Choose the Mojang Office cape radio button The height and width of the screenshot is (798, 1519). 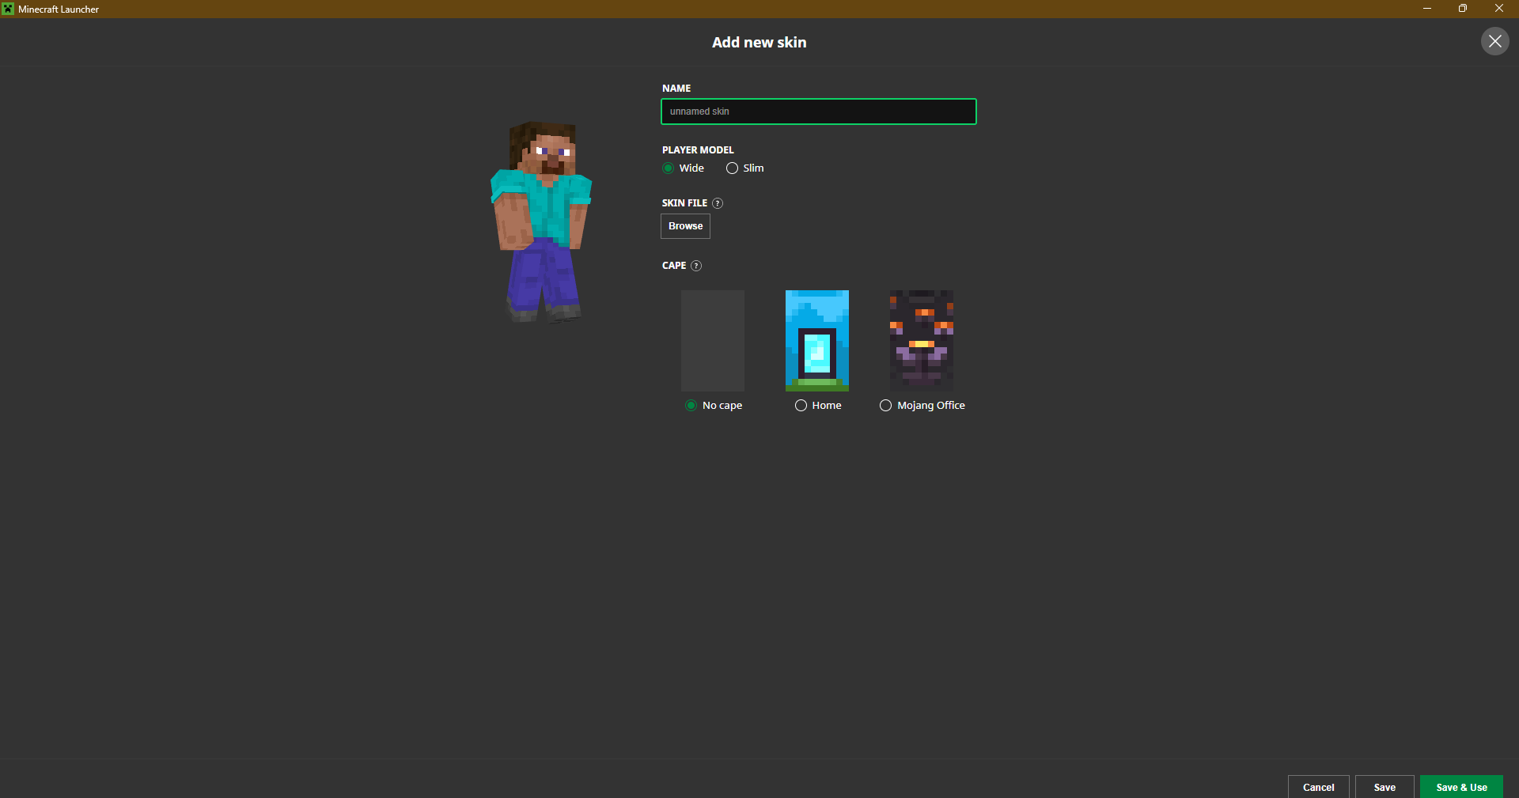point(885,406)
